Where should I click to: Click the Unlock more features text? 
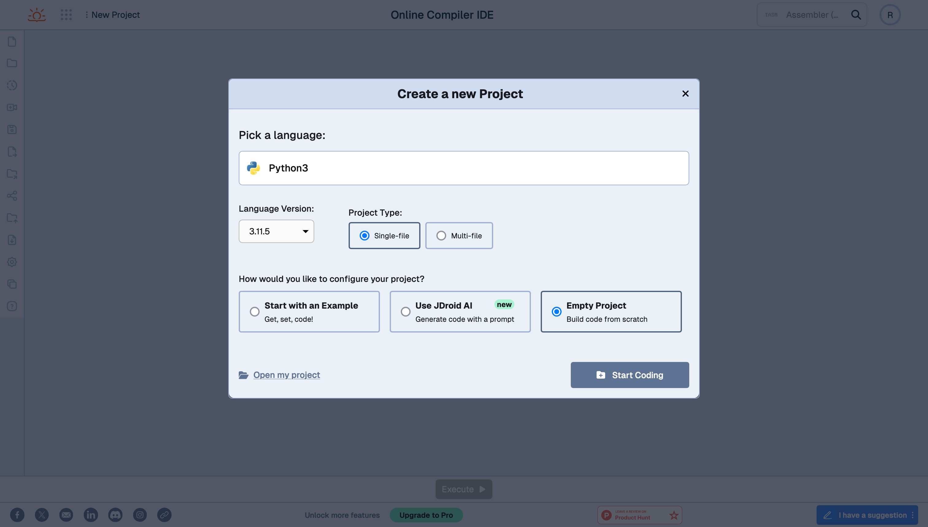click(x=342, y=515)
